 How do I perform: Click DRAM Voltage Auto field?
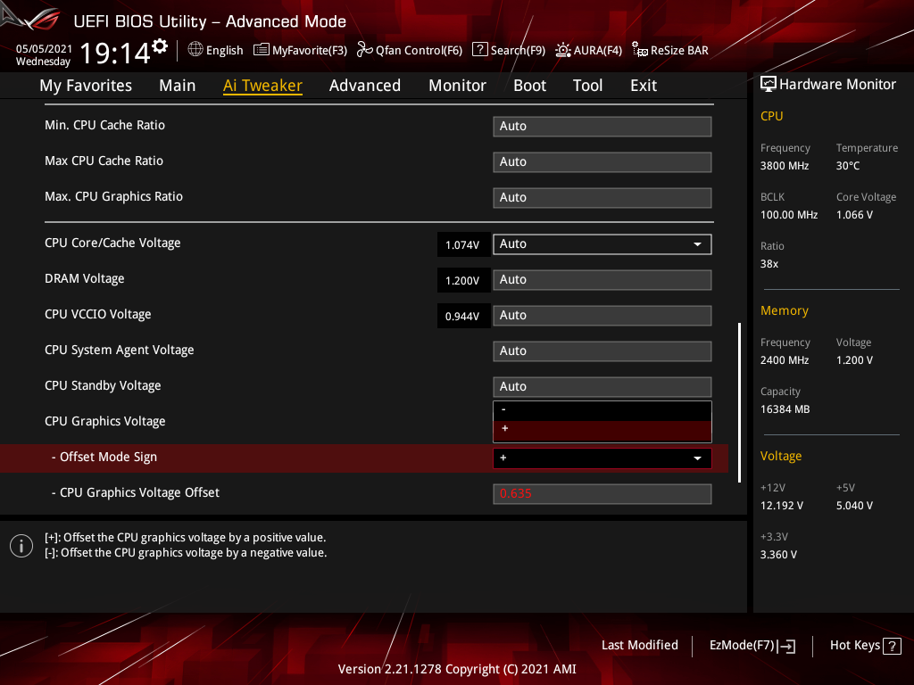point(602,279)
